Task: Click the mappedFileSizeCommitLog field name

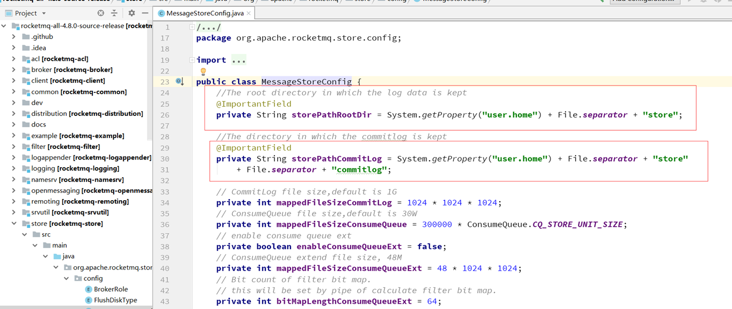Action: (334, 202)
